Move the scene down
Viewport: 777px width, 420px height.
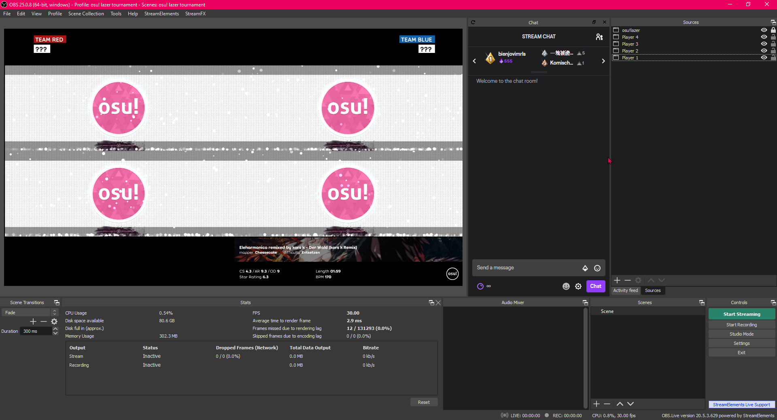click(631, 404)
